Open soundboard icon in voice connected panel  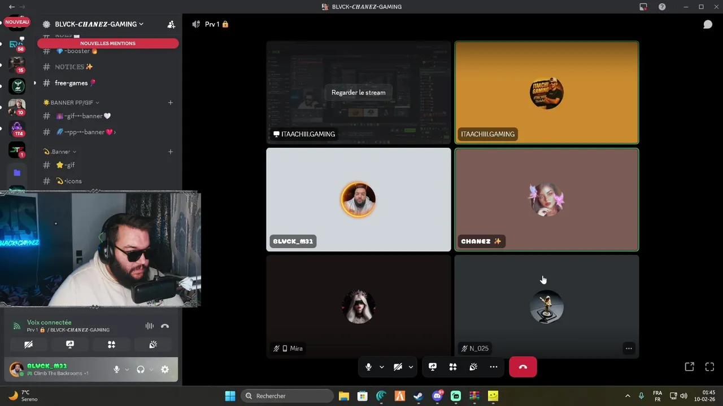[153, 345]
